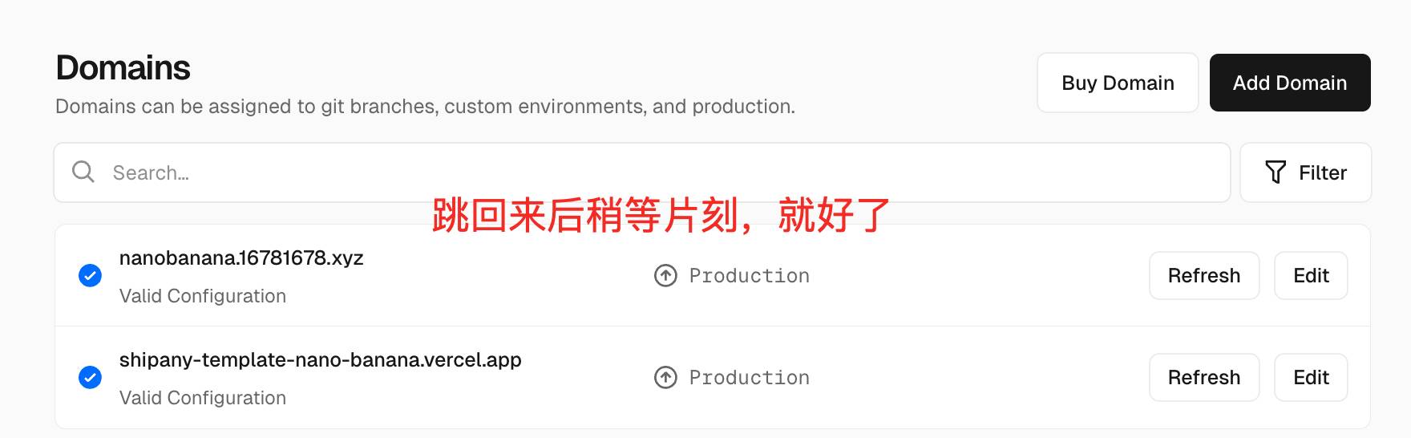
Task: Click the Production arrow icon for nanobanana.16781678.xyz
Action: point(665,276)
